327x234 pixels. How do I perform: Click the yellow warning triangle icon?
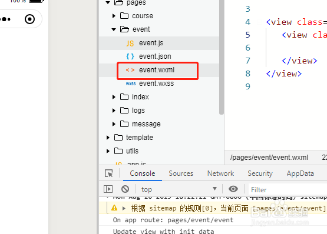coord(114,208)
